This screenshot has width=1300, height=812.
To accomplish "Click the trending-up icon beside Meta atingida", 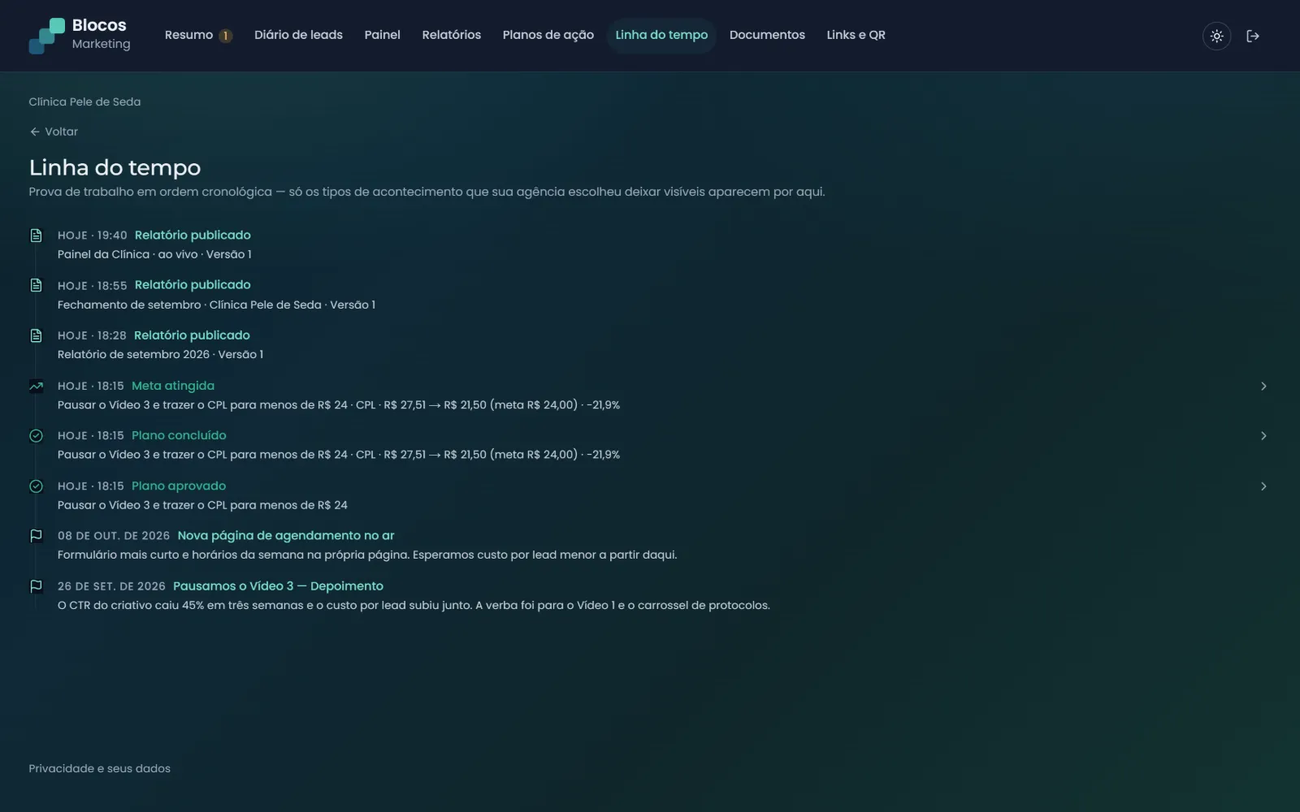I will tap(36, 386).
